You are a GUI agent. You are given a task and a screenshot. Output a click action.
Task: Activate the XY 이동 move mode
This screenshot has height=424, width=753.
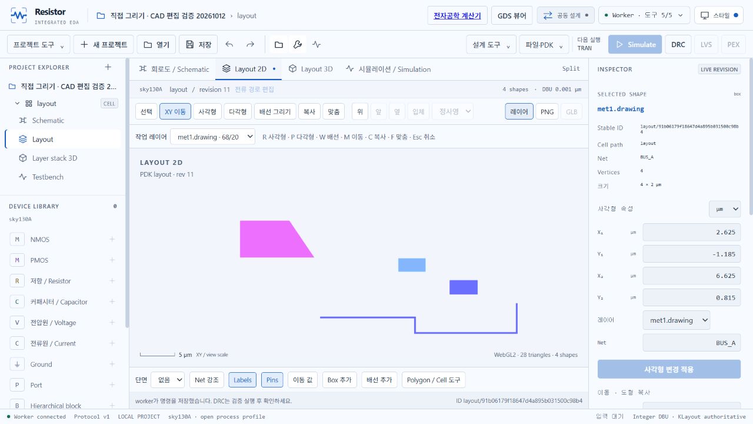[x=175, y=111]
